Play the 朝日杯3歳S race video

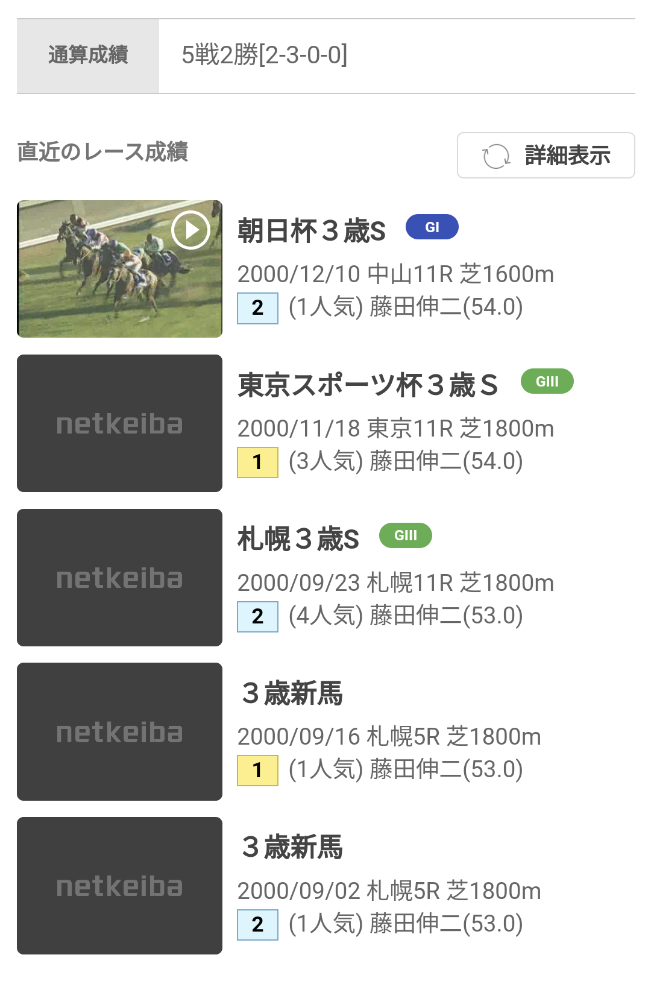pyautogui.click(x=190, y=230)
